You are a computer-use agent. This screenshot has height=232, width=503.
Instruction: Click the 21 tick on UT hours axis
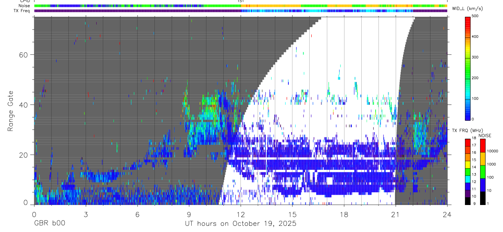396,214
